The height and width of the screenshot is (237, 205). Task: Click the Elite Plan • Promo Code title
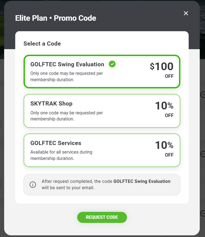point(56,18)
